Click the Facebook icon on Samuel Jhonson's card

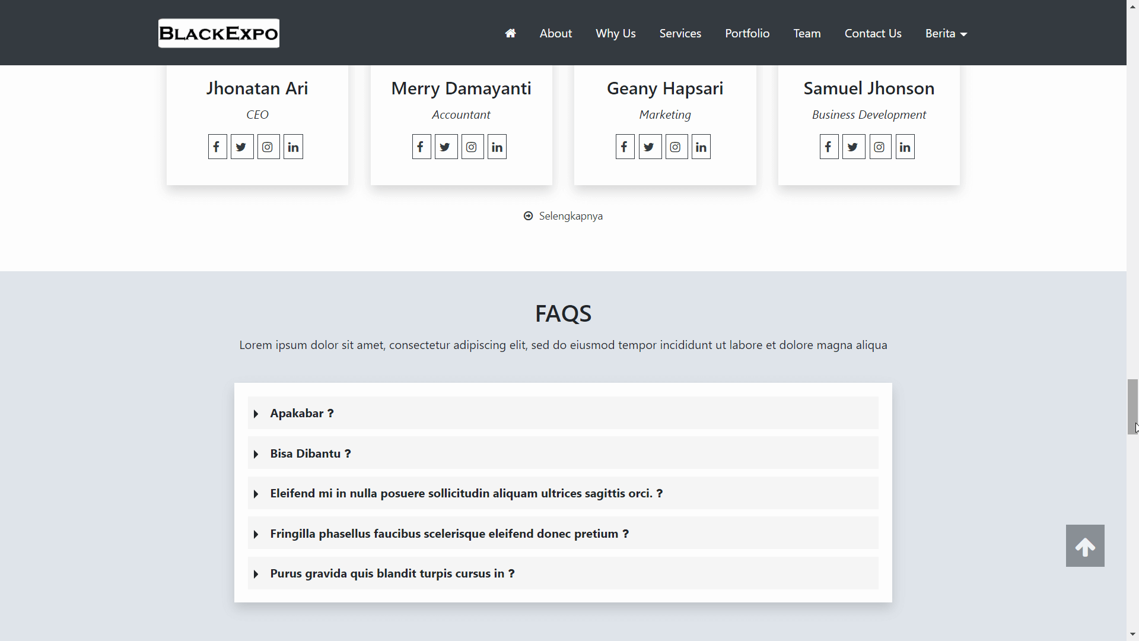tap(828, 146)
